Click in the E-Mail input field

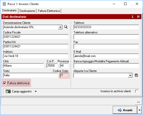coord(106,56)
